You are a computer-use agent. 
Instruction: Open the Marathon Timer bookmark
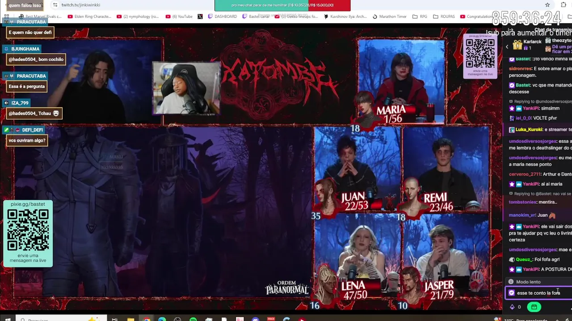389,16
